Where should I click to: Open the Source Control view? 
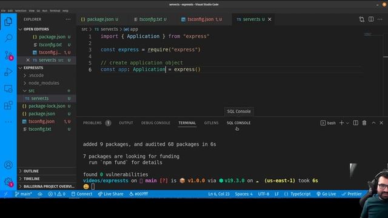(8, 55)
